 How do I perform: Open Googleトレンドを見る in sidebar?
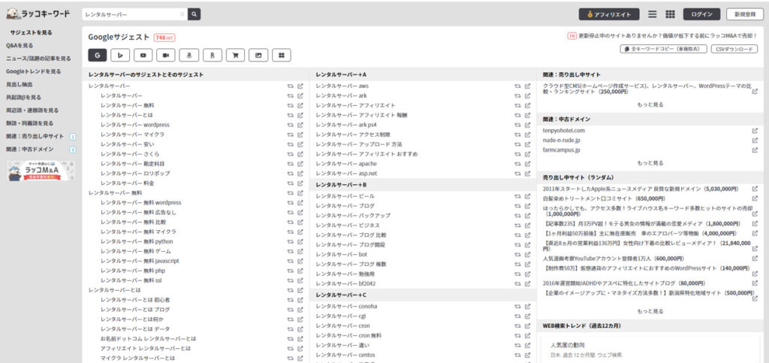pos(33,71)
